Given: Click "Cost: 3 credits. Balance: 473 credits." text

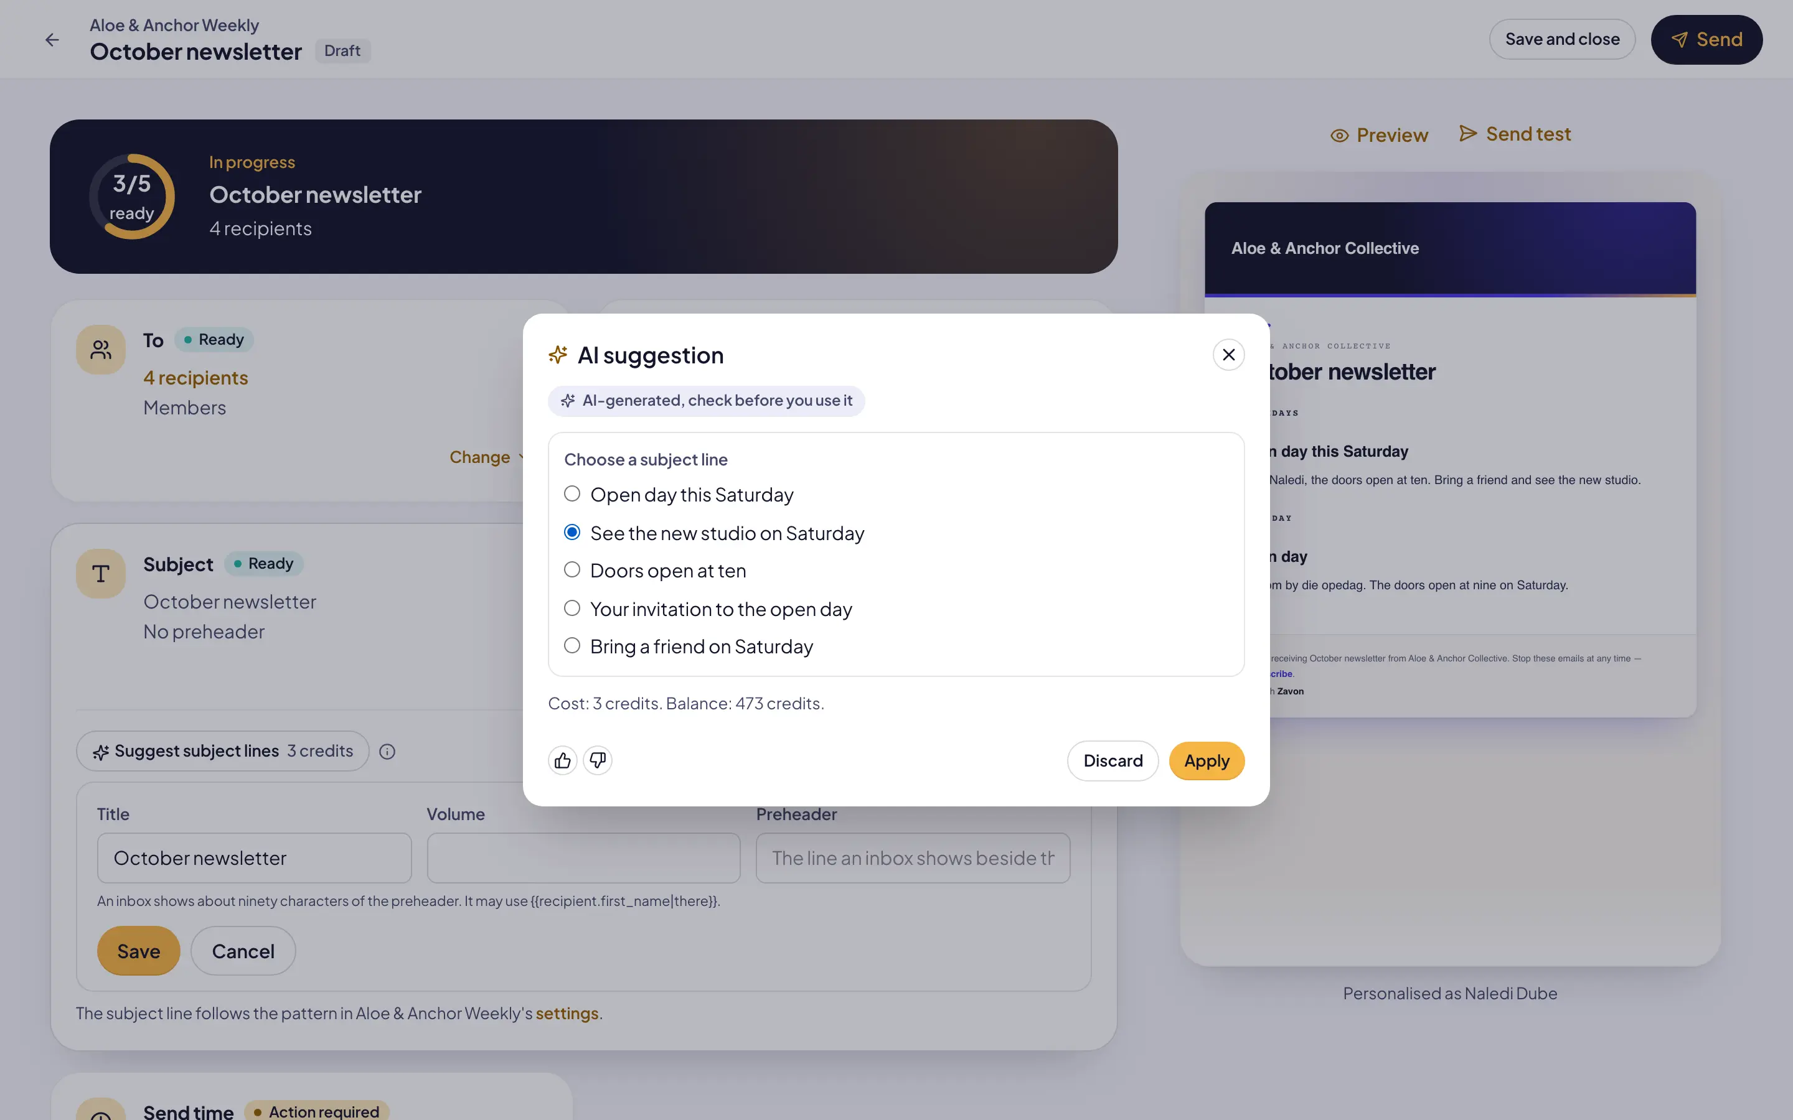Looking at the screenshot, I should pos(685,703).
